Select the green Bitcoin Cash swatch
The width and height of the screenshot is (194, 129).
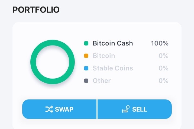(86, 43)
